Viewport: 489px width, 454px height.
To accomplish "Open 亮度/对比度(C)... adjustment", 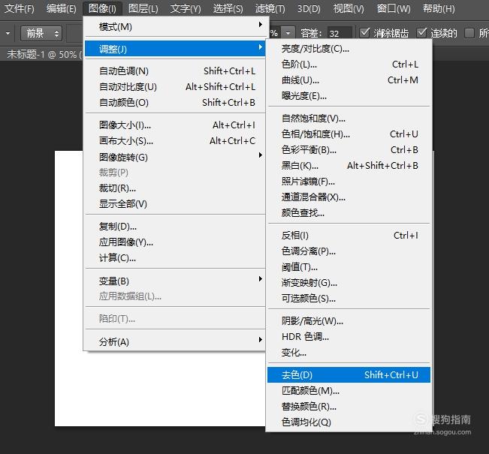I will [x=349, y=49].
